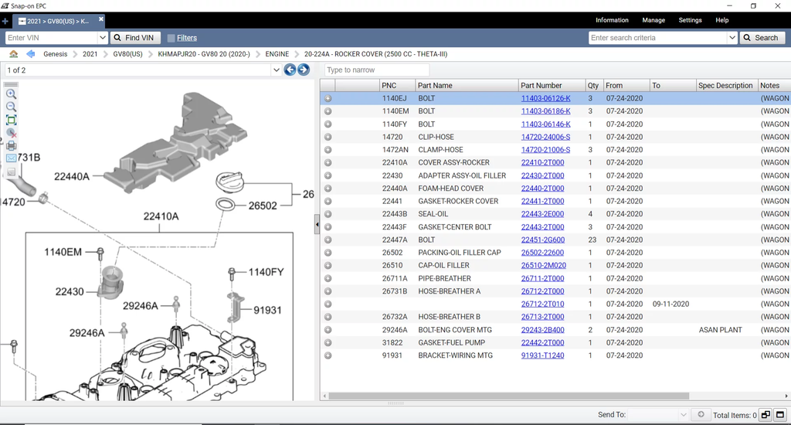Click the Find VIN button

[134, 38]
